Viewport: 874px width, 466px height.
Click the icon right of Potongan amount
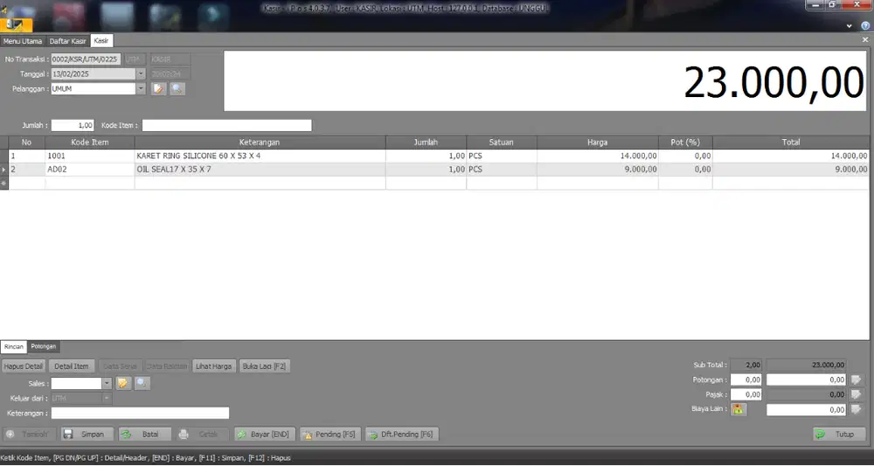(857, 380)
